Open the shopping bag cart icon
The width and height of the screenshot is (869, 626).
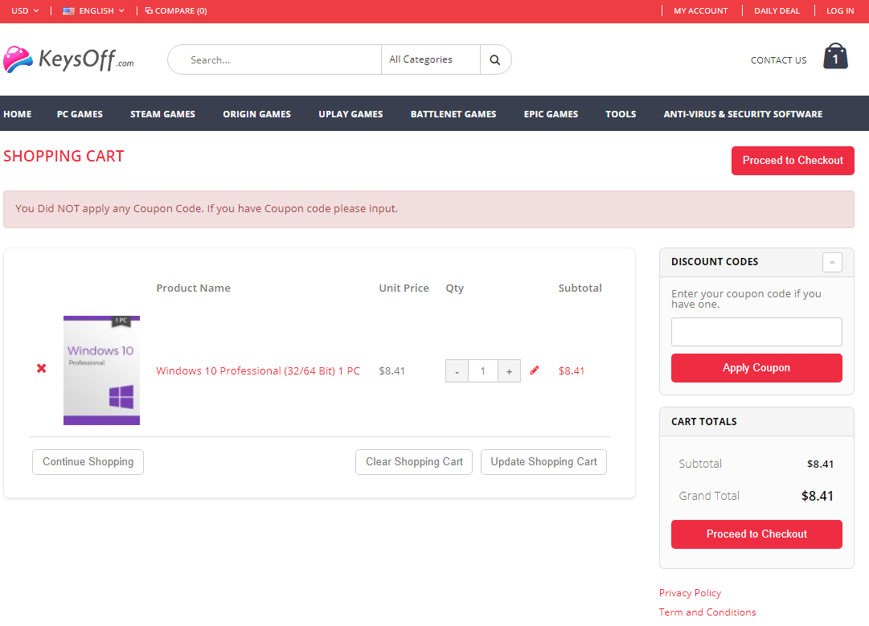pyautogui.click(x=835, y=56)
